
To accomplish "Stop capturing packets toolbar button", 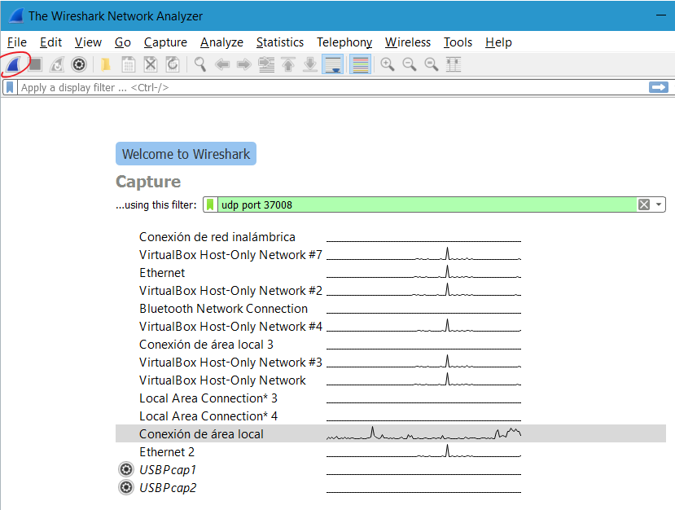I will (35, 64).
